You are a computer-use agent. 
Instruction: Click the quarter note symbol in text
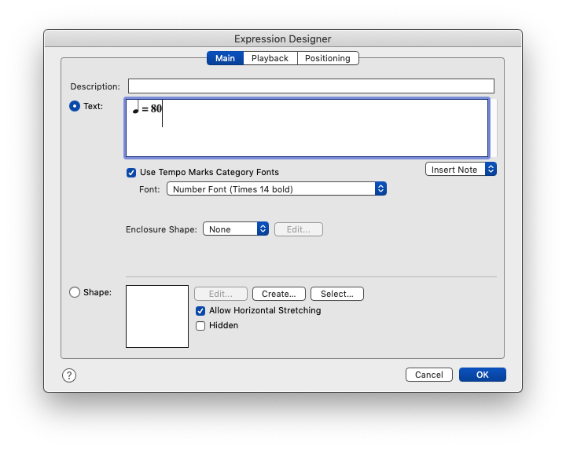point(136,108)
